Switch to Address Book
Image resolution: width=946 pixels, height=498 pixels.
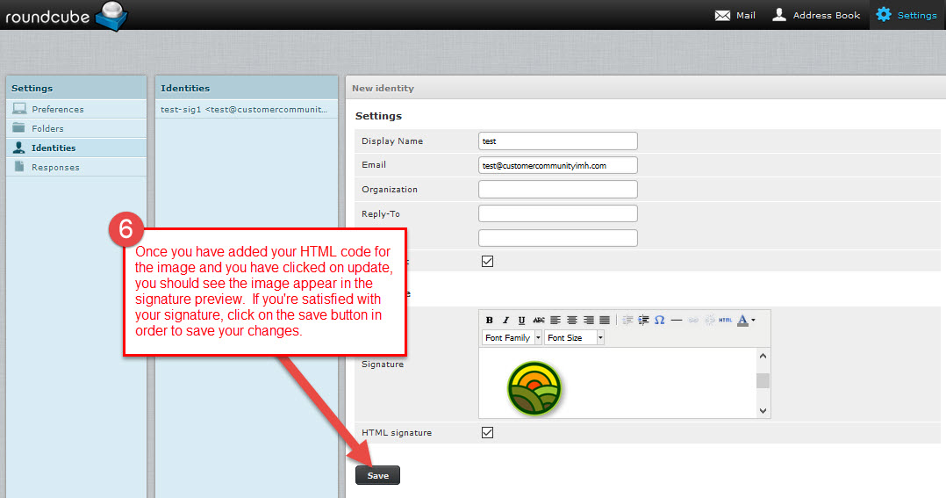point(816,15)
